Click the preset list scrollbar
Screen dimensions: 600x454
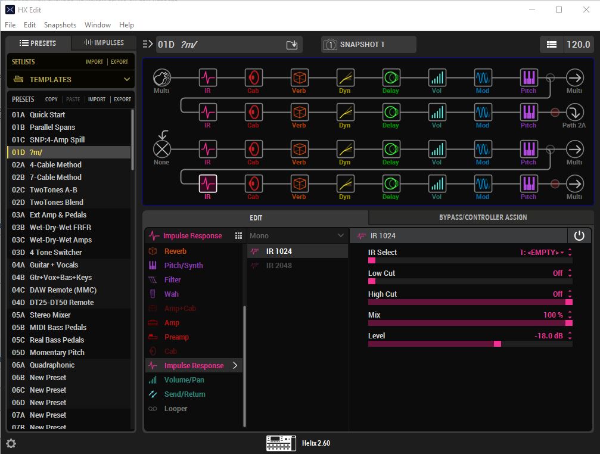[x=132, y=140]
